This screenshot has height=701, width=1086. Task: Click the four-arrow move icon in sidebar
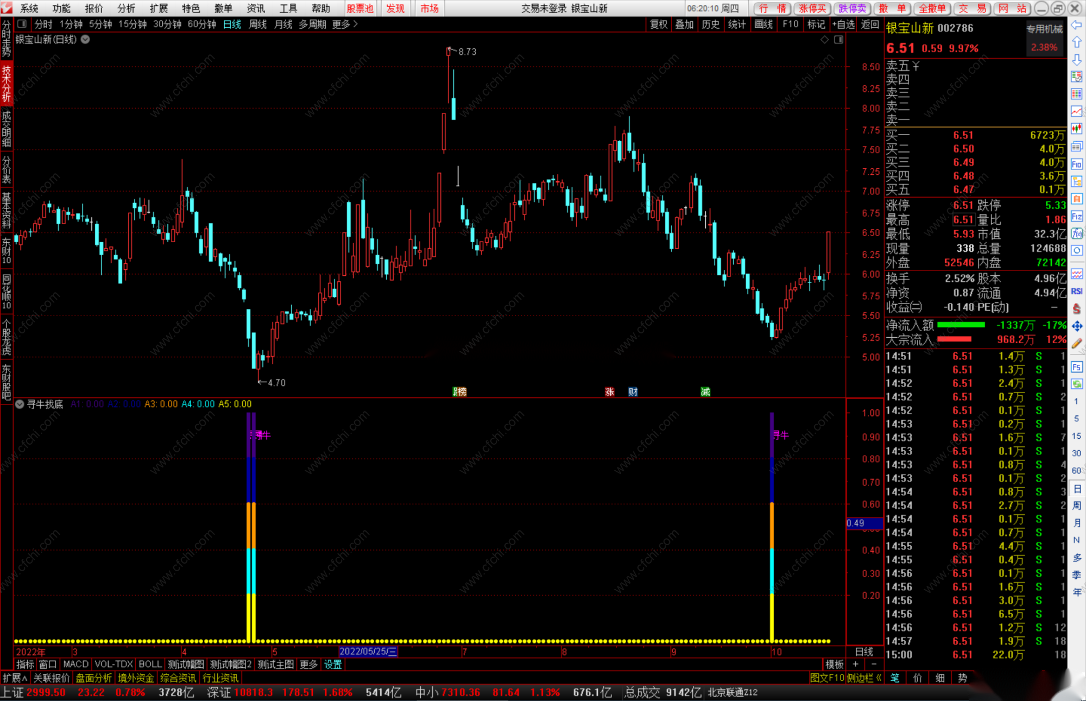pyautogui.click(x=1077, y=326)
